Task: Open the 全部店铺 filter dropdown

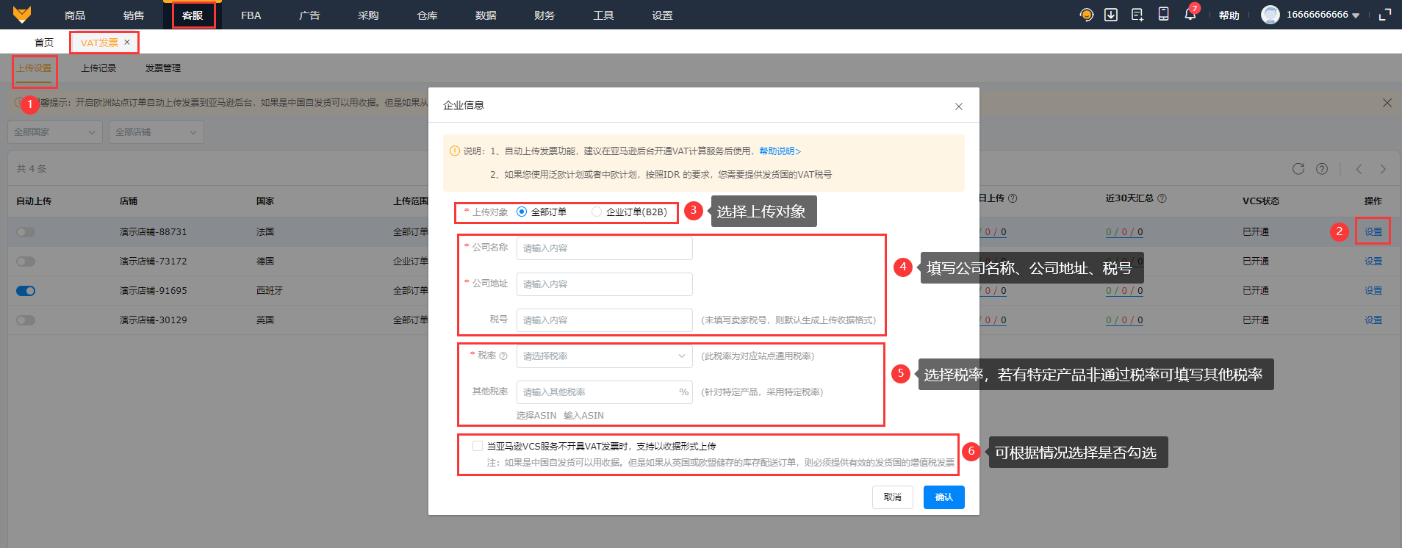Action: pos(157,132)
